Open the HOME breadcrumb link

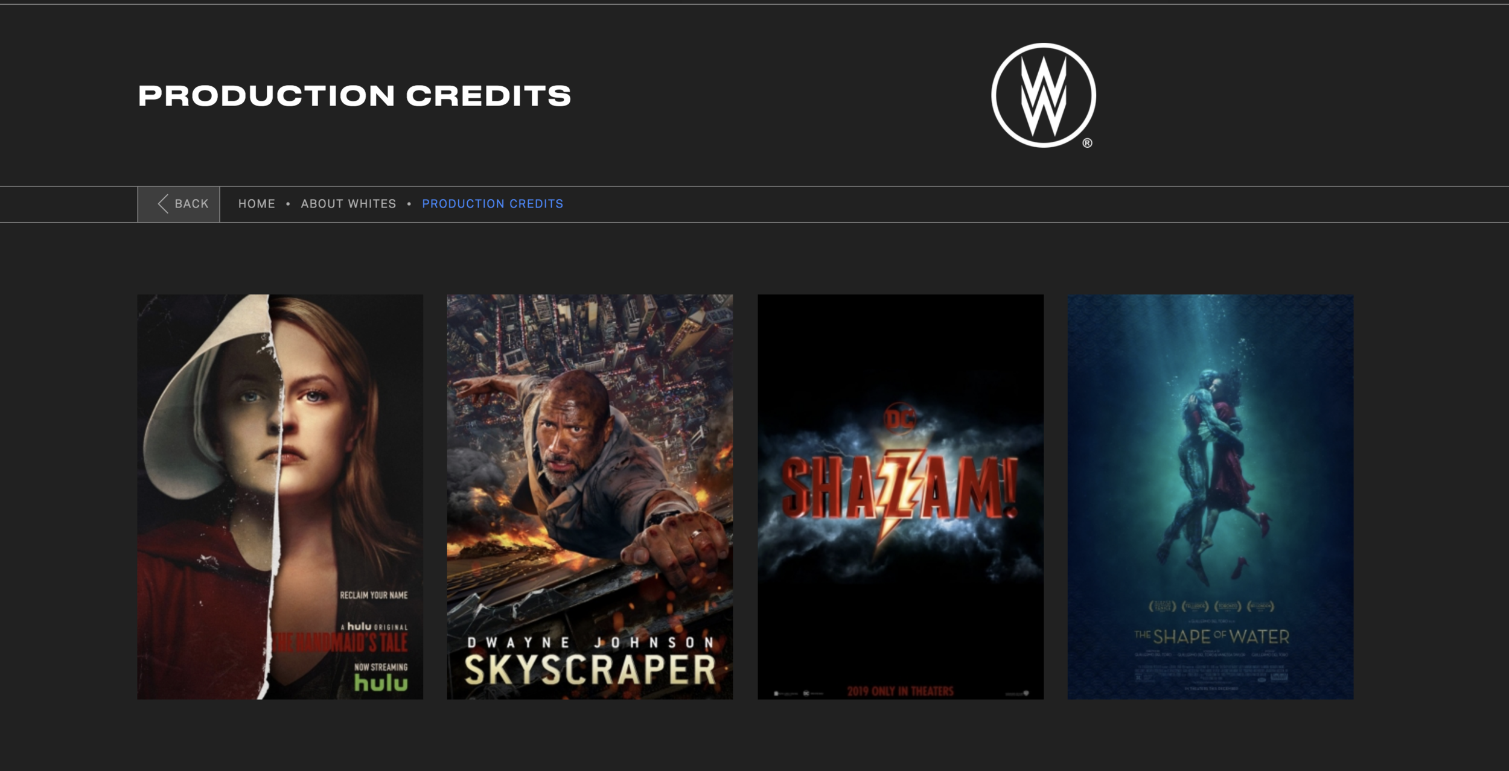pos(257,204)
